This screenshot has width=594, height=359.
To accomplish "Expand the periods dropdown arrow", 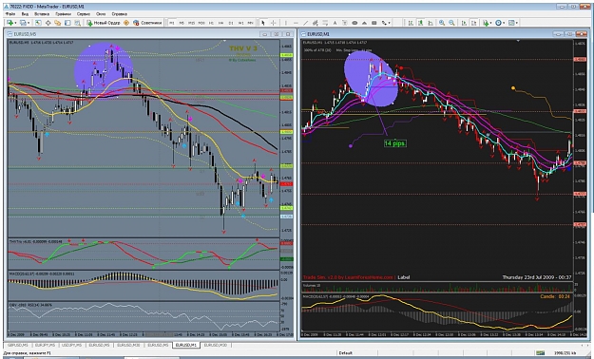I will click(504, 23).
